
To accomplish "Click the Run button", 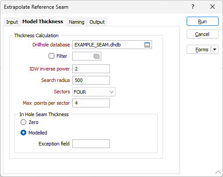I will click(202, 21).
